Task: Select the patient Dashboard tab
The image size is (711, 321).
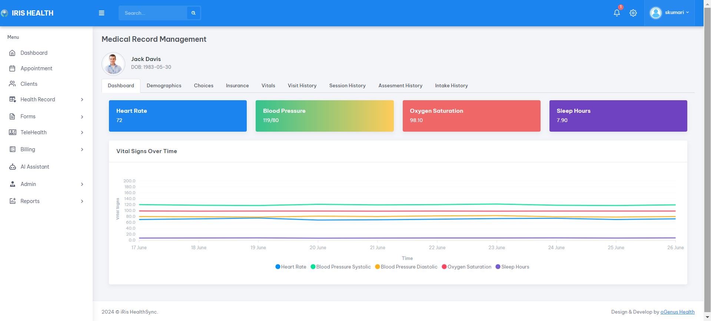Action: click(x=121, y=86)
